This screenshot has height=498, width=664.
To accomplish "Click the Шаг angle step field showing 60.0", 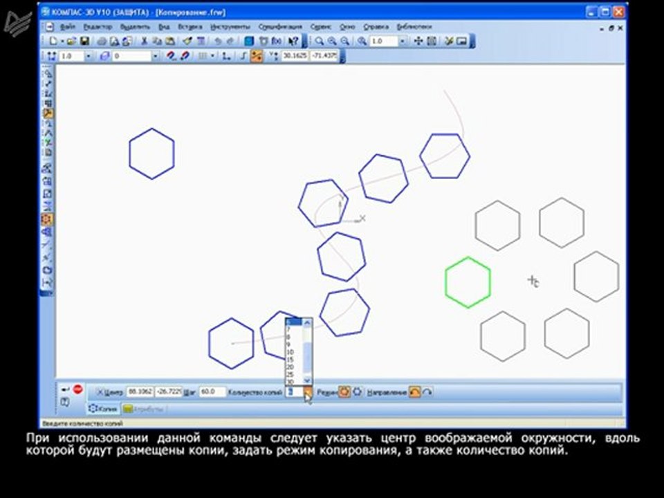I will 212,392.
